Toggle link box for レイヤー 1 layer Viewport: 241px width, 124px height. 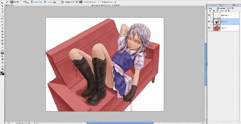coord(212,28)
